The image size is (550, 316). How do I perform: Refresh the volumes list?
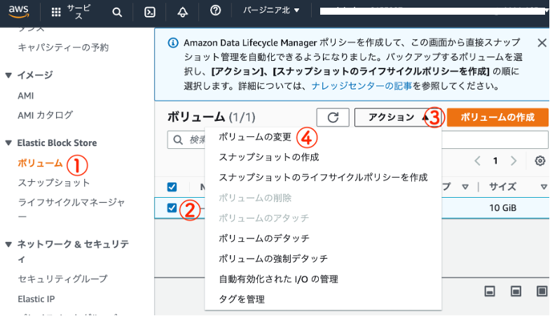pos(333,117)
